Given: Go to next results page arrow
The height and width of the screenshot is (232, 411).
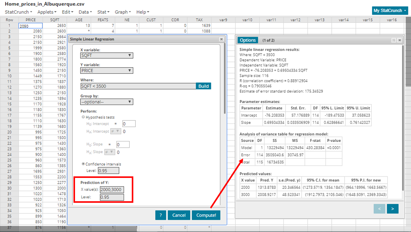Looking at the screenshot, I should click(392, 209).
